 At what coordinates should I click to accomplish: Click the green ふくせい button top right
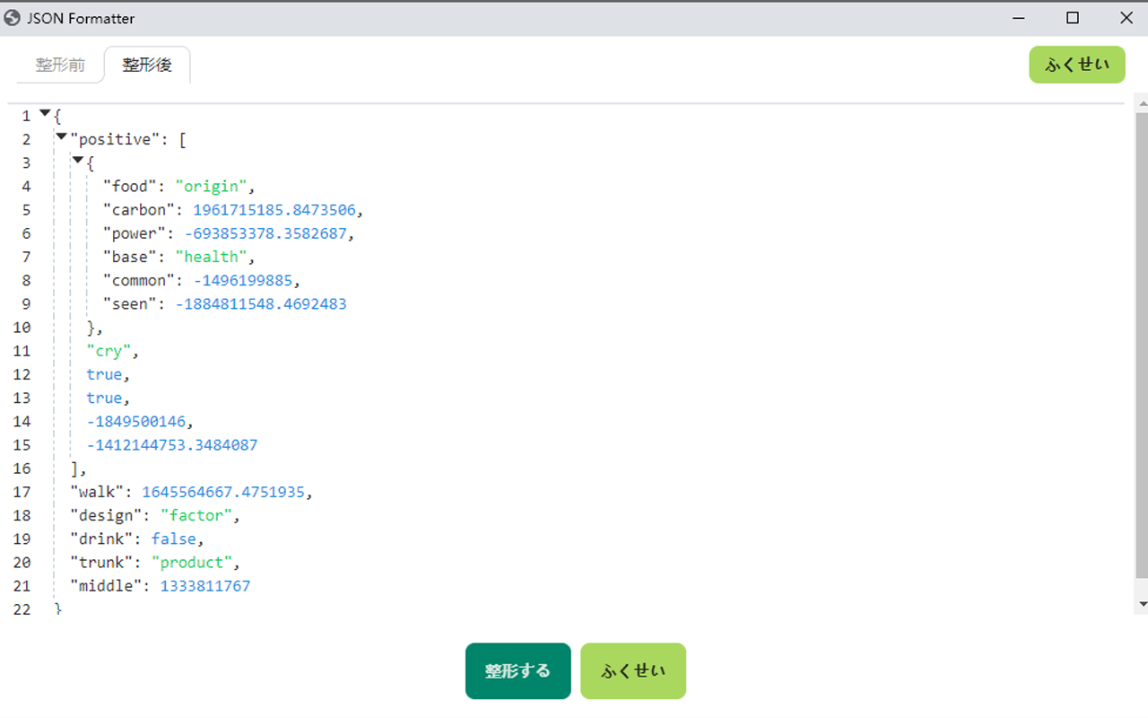(x=1076, y=64)
